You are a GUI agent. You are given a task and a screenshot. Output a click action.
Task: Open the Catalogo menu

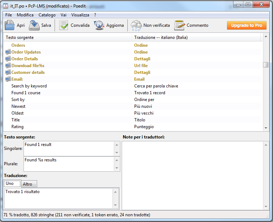(x=47, y=15)
